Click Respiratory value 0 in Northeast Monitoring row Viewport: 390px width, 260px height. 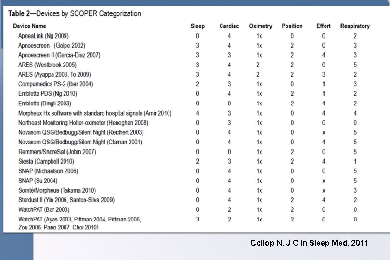pyautogui.click(x=355, y=123)
